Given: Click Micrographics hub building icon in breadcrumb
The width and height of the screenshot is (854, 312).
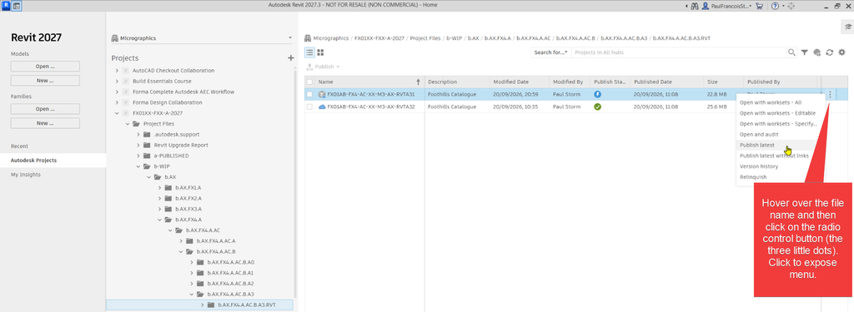Looking at the screenshot, I should (x=309, y=38).
